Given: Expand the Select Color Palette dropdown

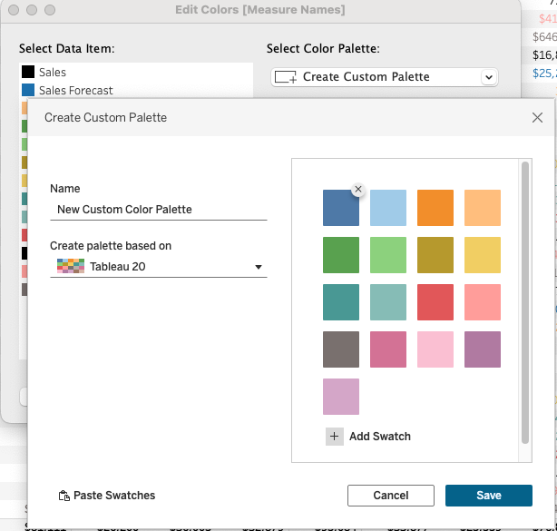Looking at the screenshot, I should pos(489,77).
